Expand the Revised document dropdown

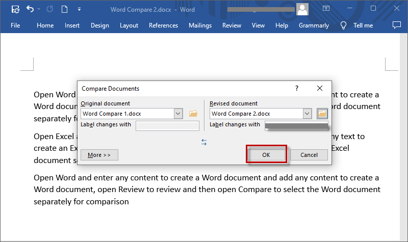(x=307, y=114)
